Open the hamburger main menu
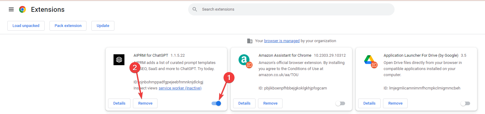Screen dimensions: 485x114 pyautogui.click(x=11, y=9)
